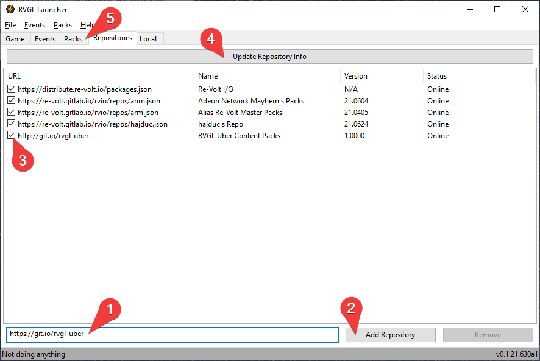Click Online status of hajduc's Repo
Screen dimensions: 540x361
[x=438, y=124]
